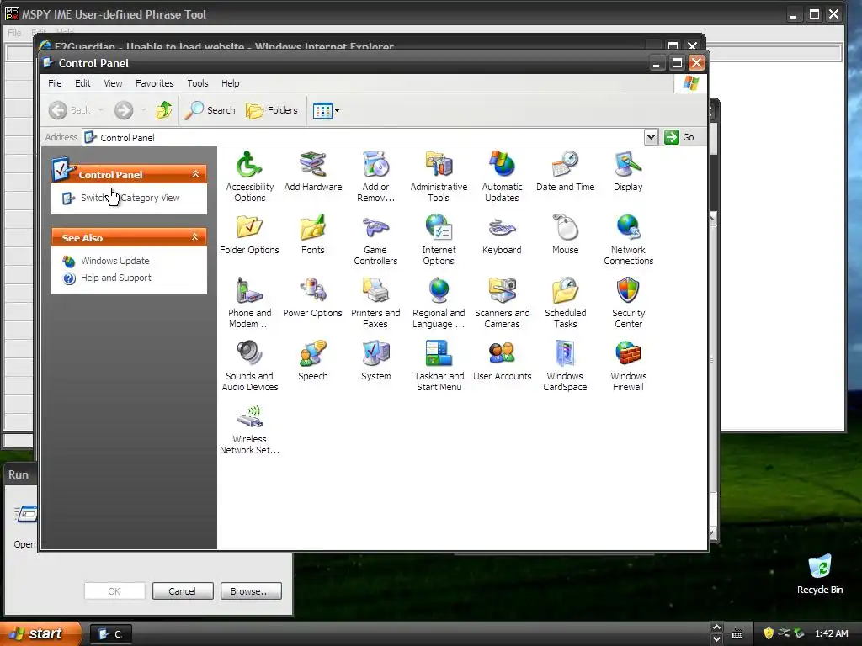This screenshot has width=862, height=646.
Task: Open the View menu in Control Panel
Action: point(114,83)
